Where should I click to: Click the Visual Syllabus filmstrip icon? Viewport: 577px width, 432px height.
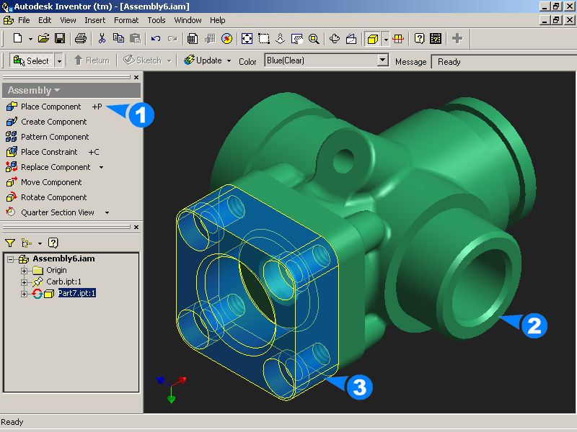(x=436, y=38)
